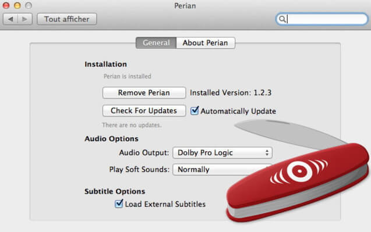Click the back arrow navigation button
This screenshot has width=371, height=232.
tap(10, 19)
